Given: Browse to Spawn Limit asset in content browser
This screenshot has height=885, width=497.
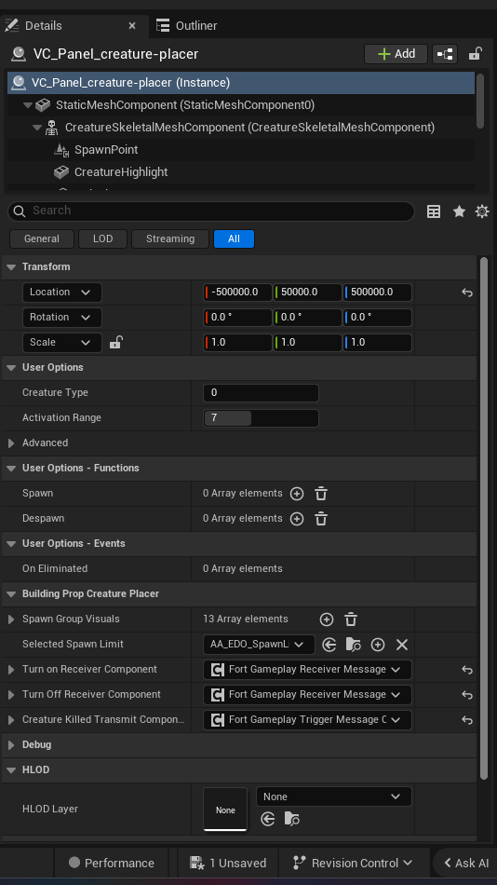Looking at the screenshot, I should pyautogui.click(x=354, y=645).
